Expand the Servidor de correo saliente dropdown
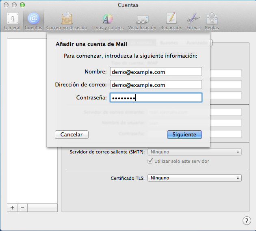 [x=194, y=152]
